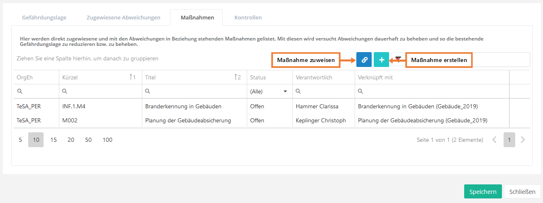Open the Status filter dropdown showing (Alle)
Image resolution: width=543 pixels, height=203 pixels.
tap(268, 91)
